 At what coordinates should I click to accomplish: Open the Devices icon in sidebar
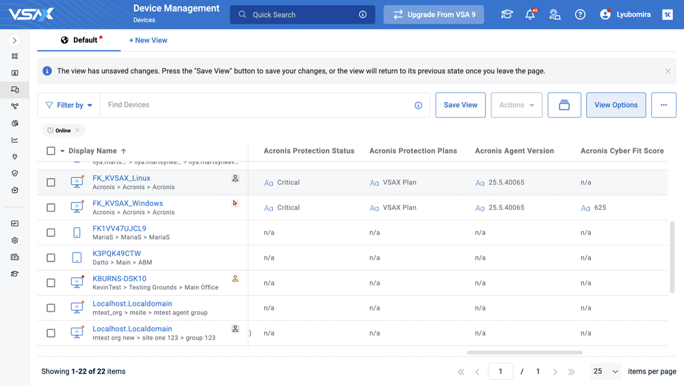point(15,90)
